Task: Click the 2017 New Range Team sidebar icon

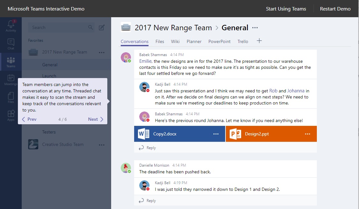Action: (x=33, y=52)
